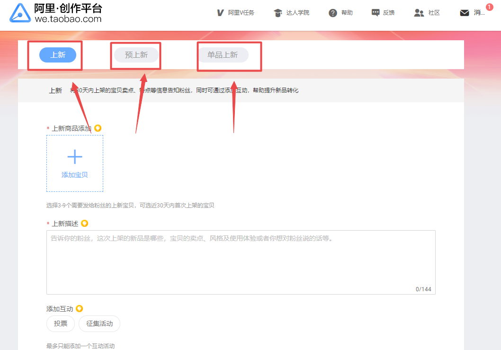Click the 投票 interaction button

pyautogui.click(x=61, y=324)
